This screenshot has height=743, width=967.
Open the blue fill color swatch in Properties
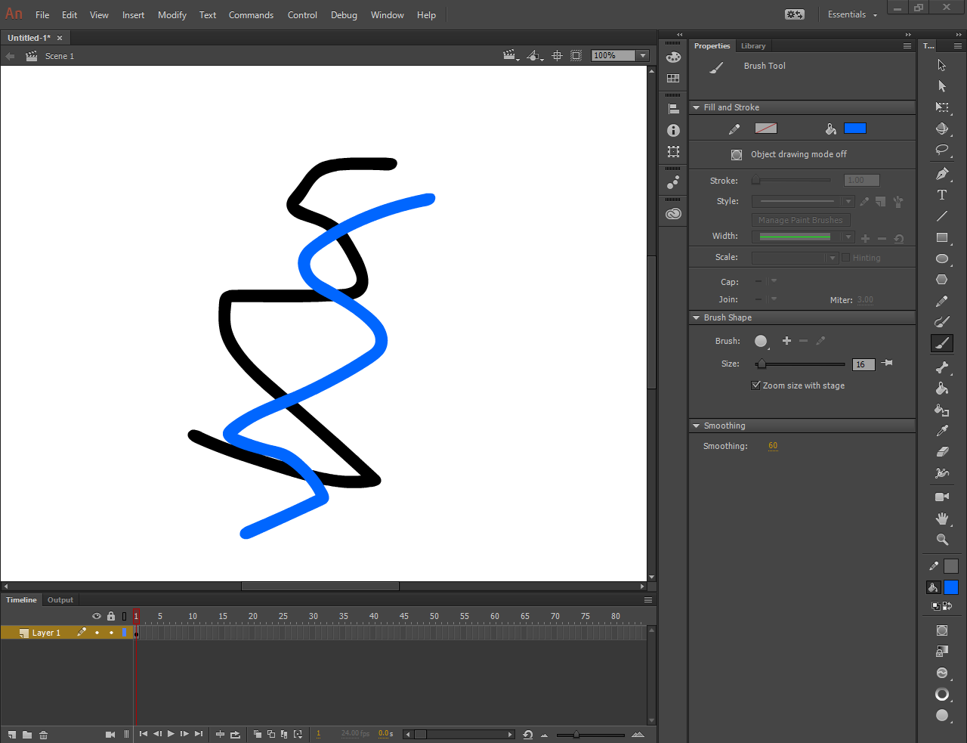tap(855, 128)
